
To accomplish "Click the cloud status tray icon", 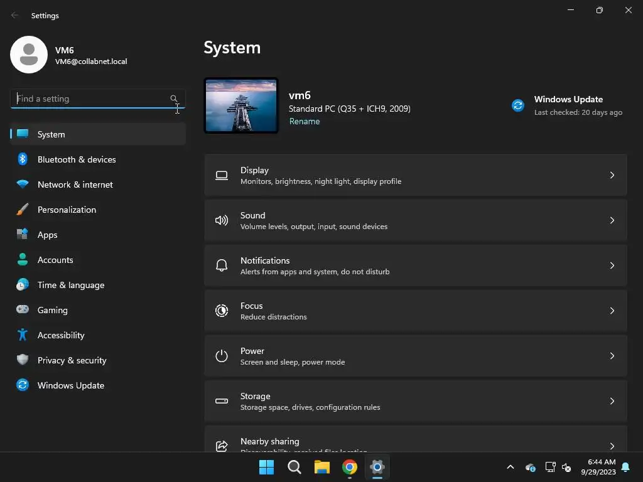I will coord(530,467).
